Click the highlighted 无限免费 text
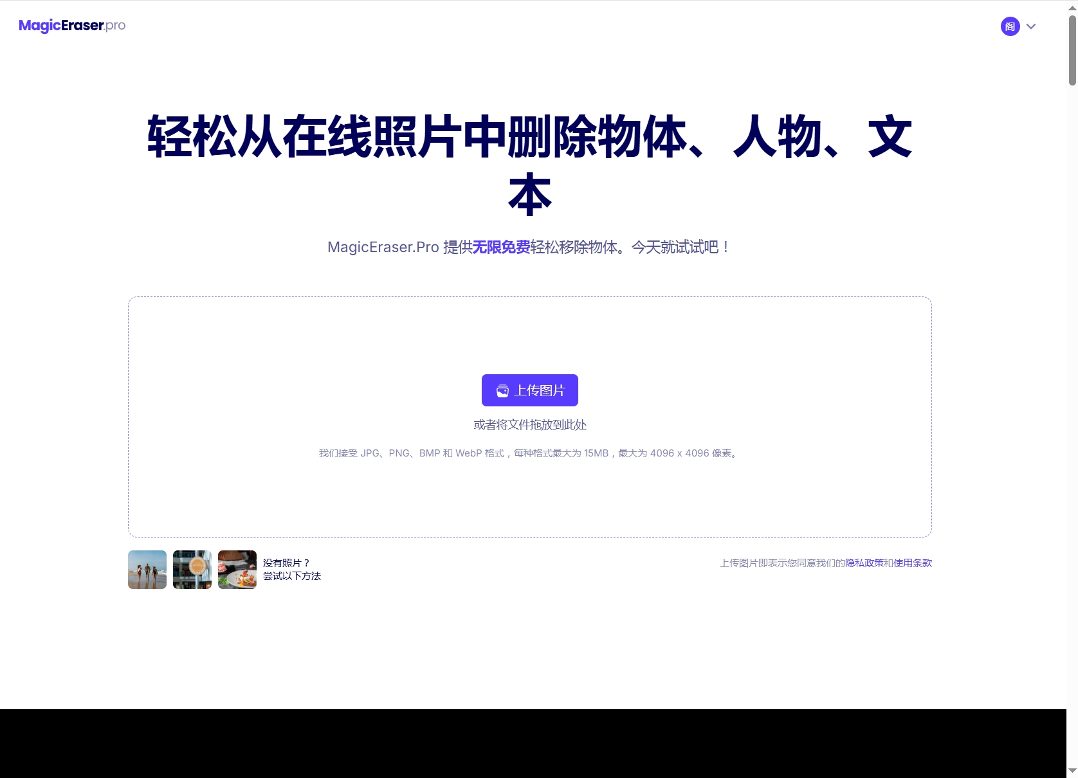Screen dimensions: 1078x778 click(501, 248)
